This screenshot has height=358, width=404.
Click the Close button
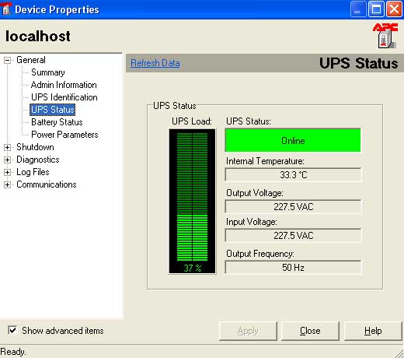point(310,331)
